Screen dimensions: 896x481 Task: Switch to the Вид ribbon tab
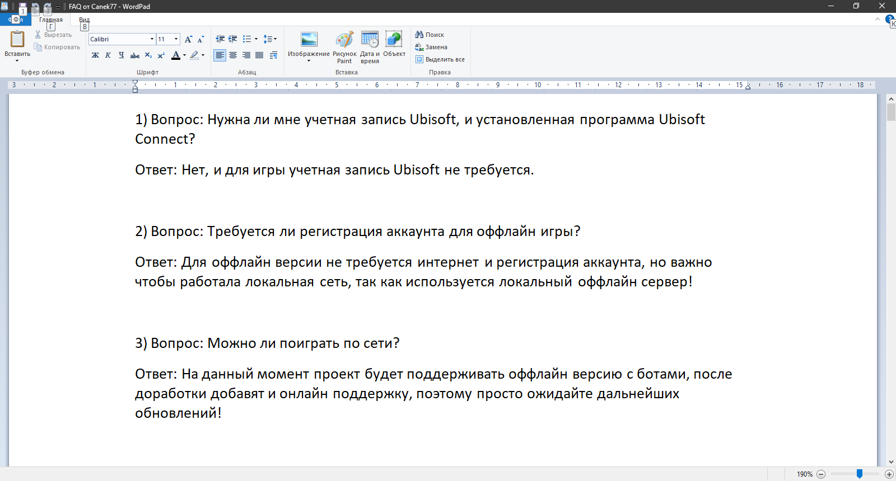click(84, 20)
